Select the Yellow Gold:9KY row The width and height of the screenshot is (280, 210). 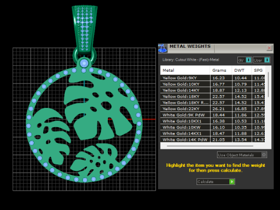coord(212,78)
